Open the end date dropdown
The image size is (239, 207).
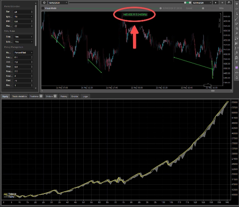click(202, 3)
